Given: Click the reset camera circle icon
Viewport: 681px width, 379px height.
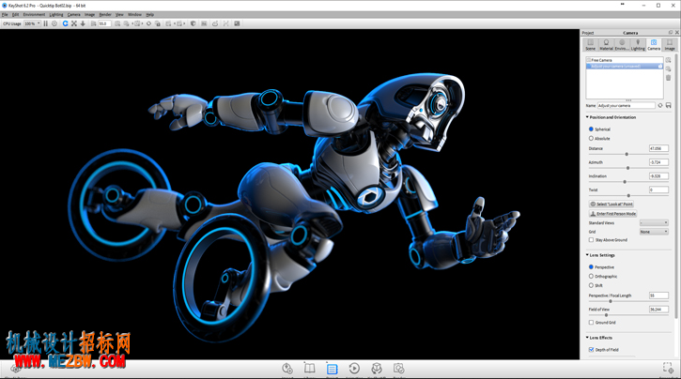Looking at the screenshot, I should pos(148,23).
